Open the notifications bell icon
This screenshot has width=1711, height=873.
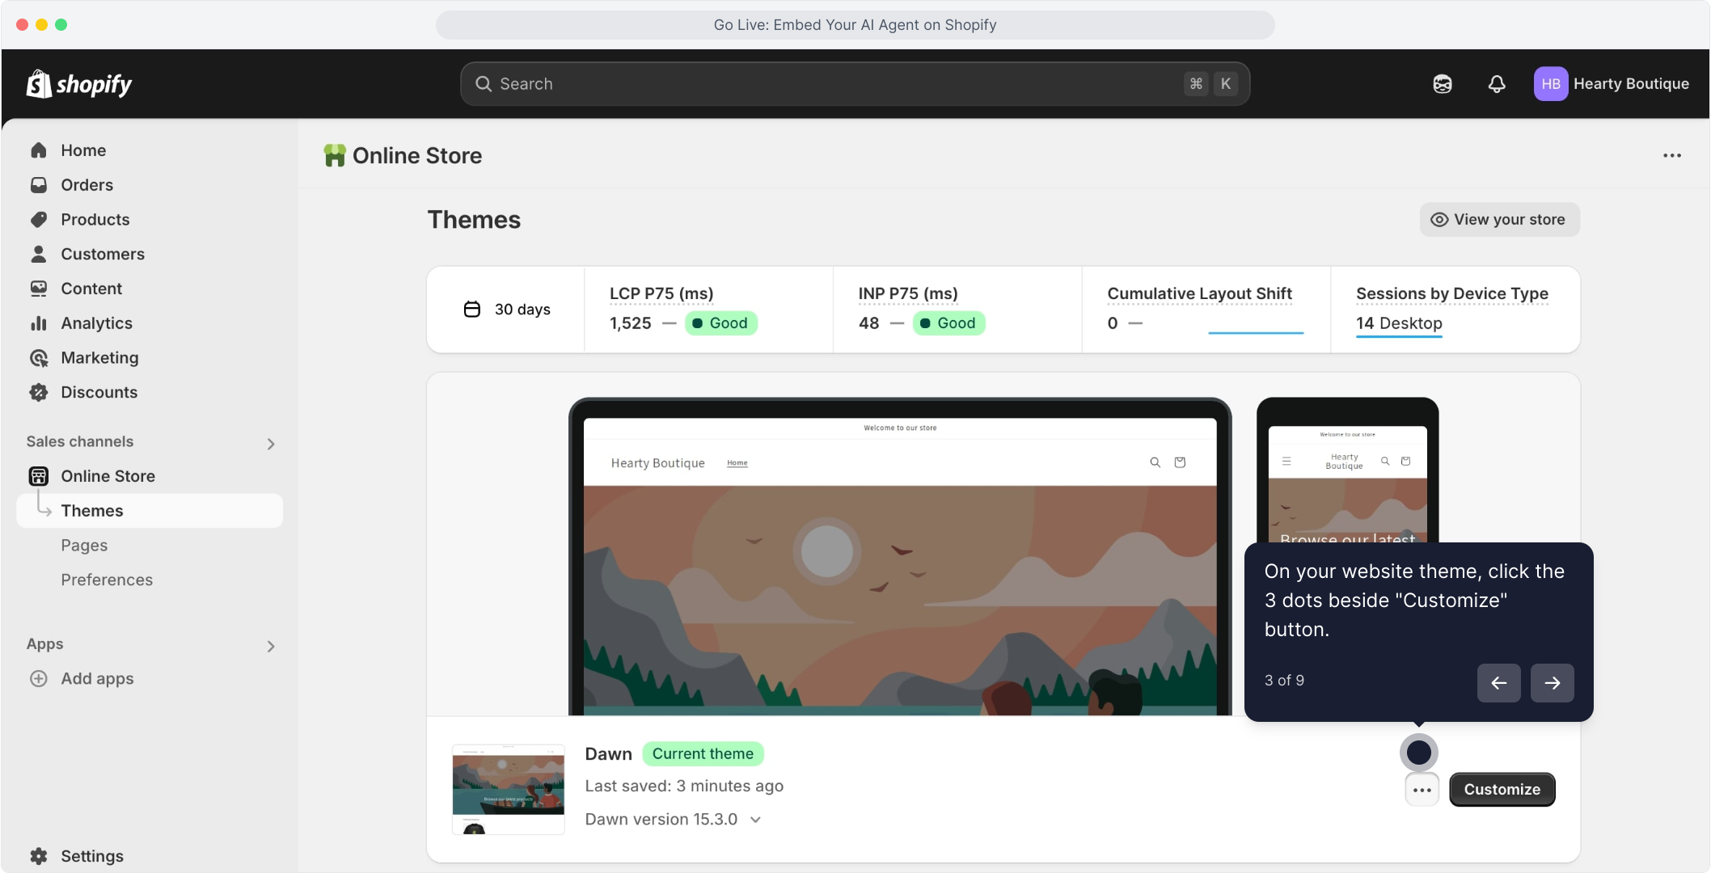pyautogui.click(x=1497, y=84)
